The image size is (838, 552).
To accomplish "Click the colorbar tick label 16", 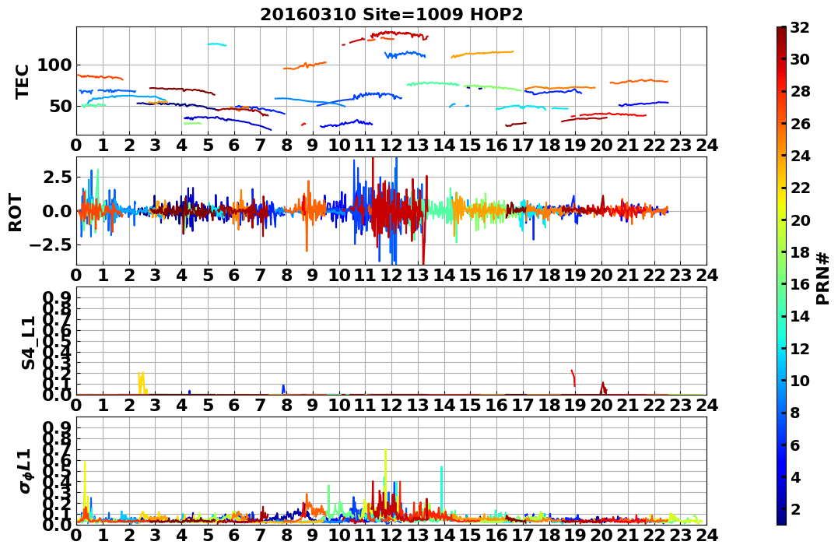I will (x=800, y=284).
